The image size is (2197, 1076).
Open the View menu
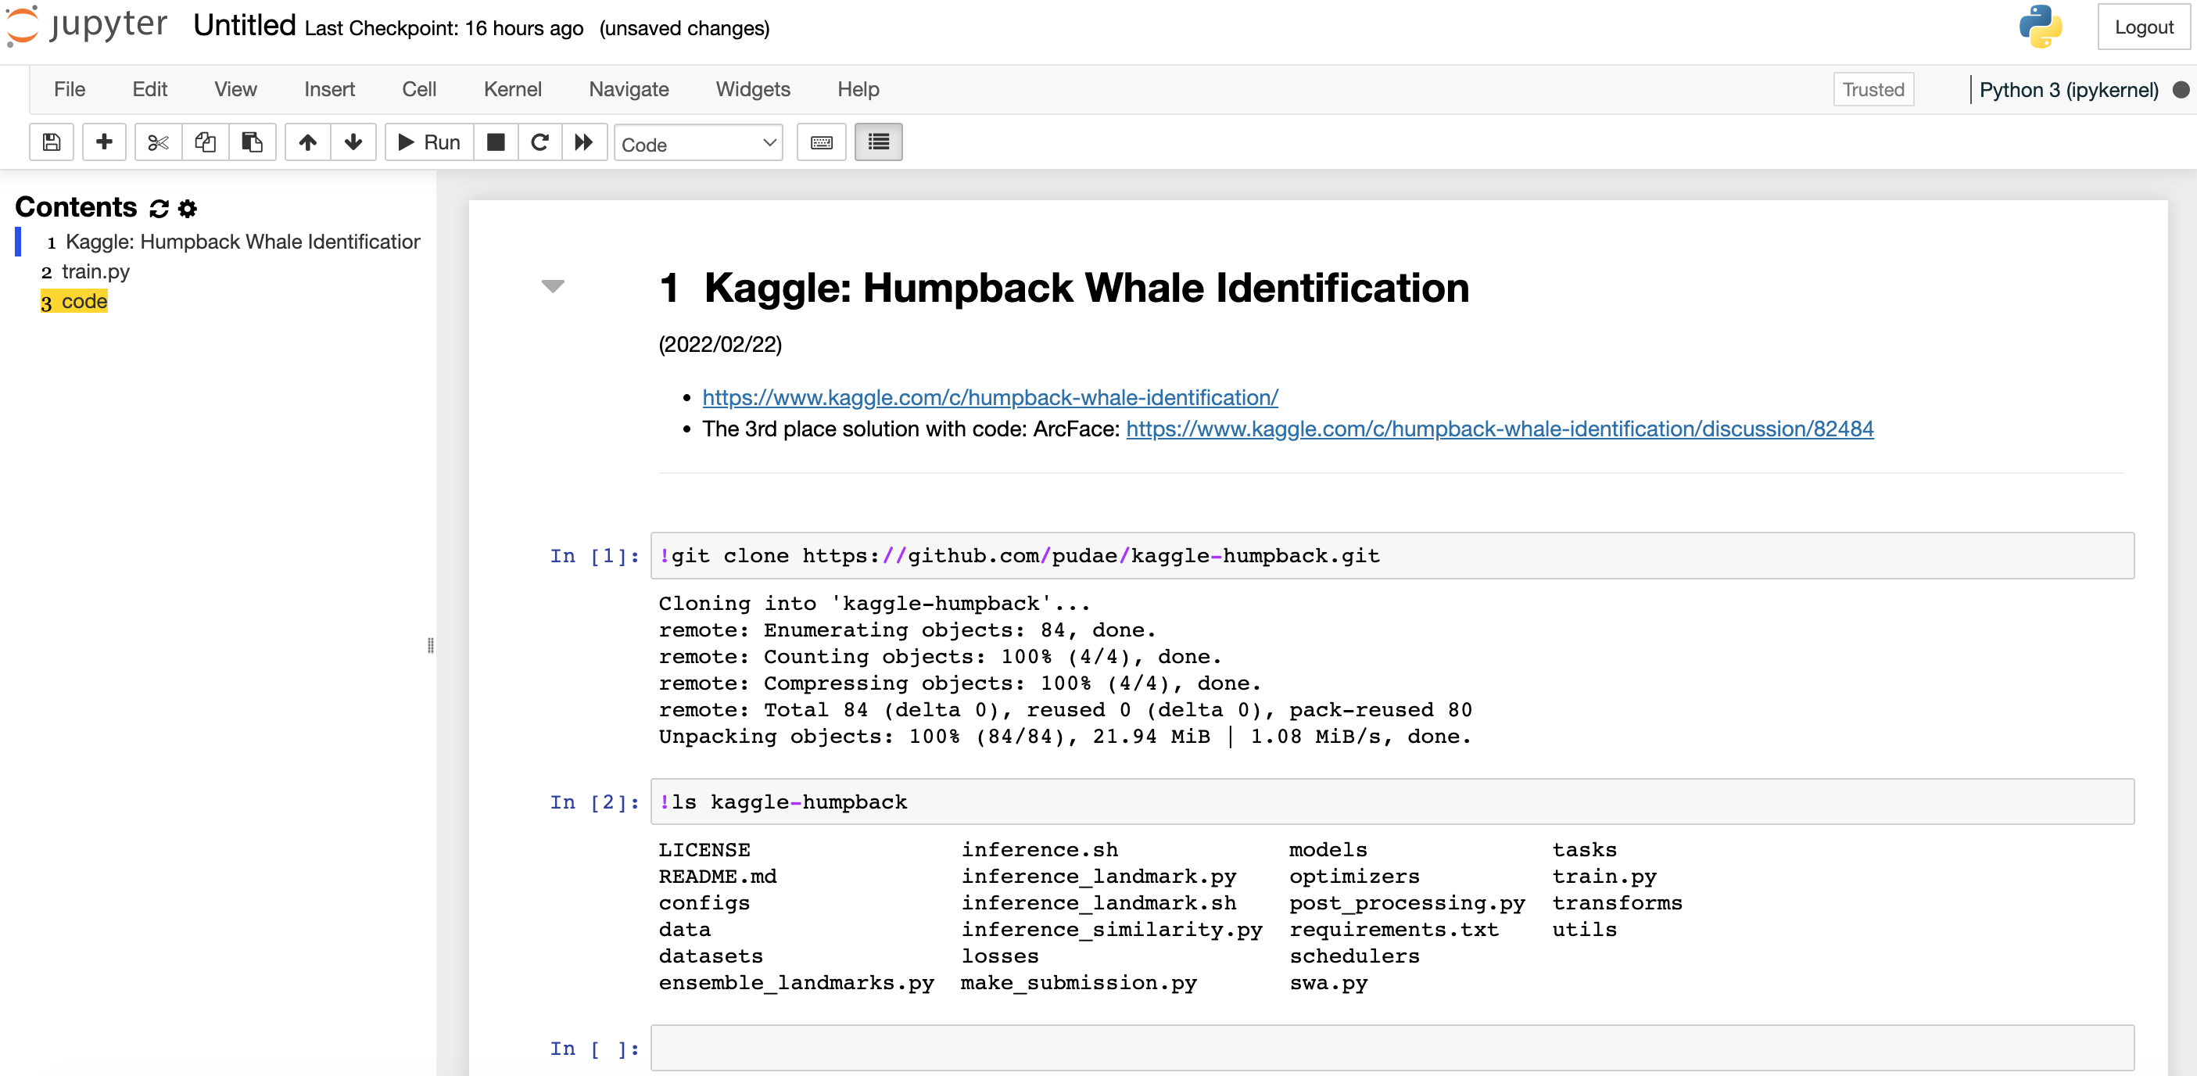click(235, 90)
